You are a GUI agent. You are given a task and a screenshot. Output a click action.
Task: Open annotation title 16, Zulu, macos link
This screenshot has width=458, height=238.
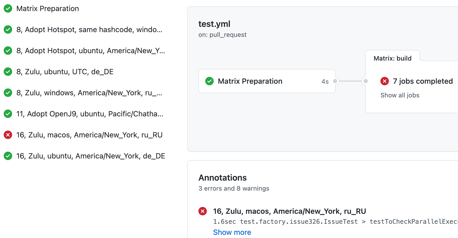289,211
